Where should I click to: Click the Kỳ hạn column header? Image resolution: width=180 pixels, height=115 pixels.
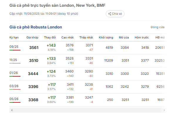14,38
